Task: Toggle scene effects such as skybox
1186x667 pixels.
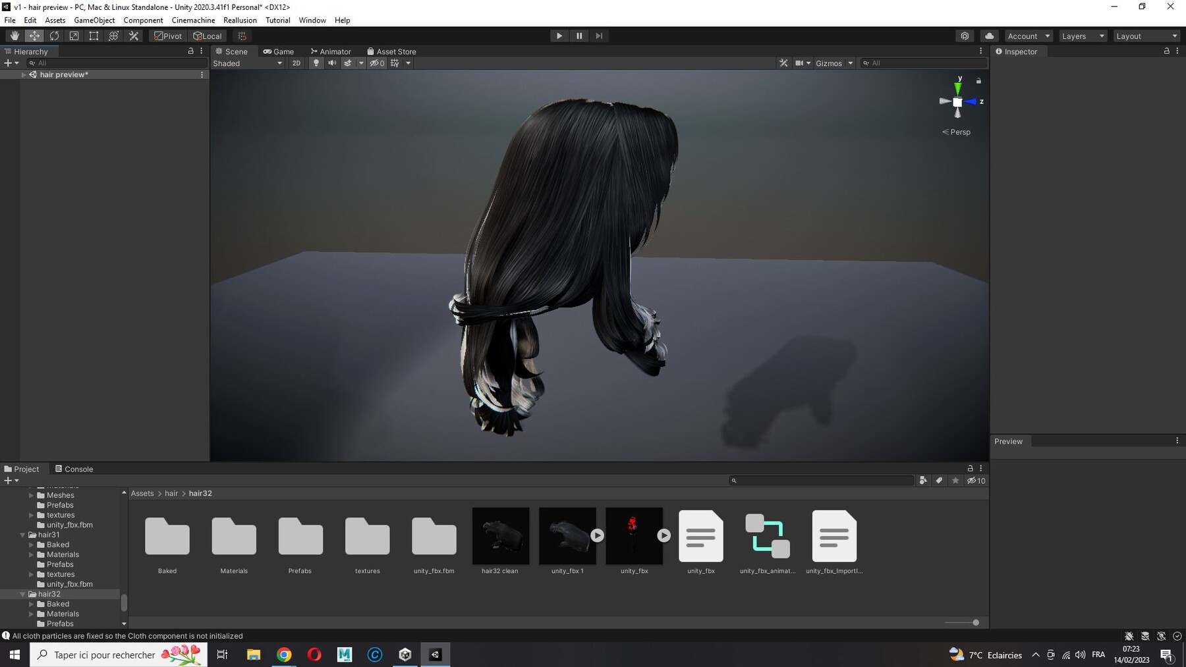Action: (x=348, y=63)
